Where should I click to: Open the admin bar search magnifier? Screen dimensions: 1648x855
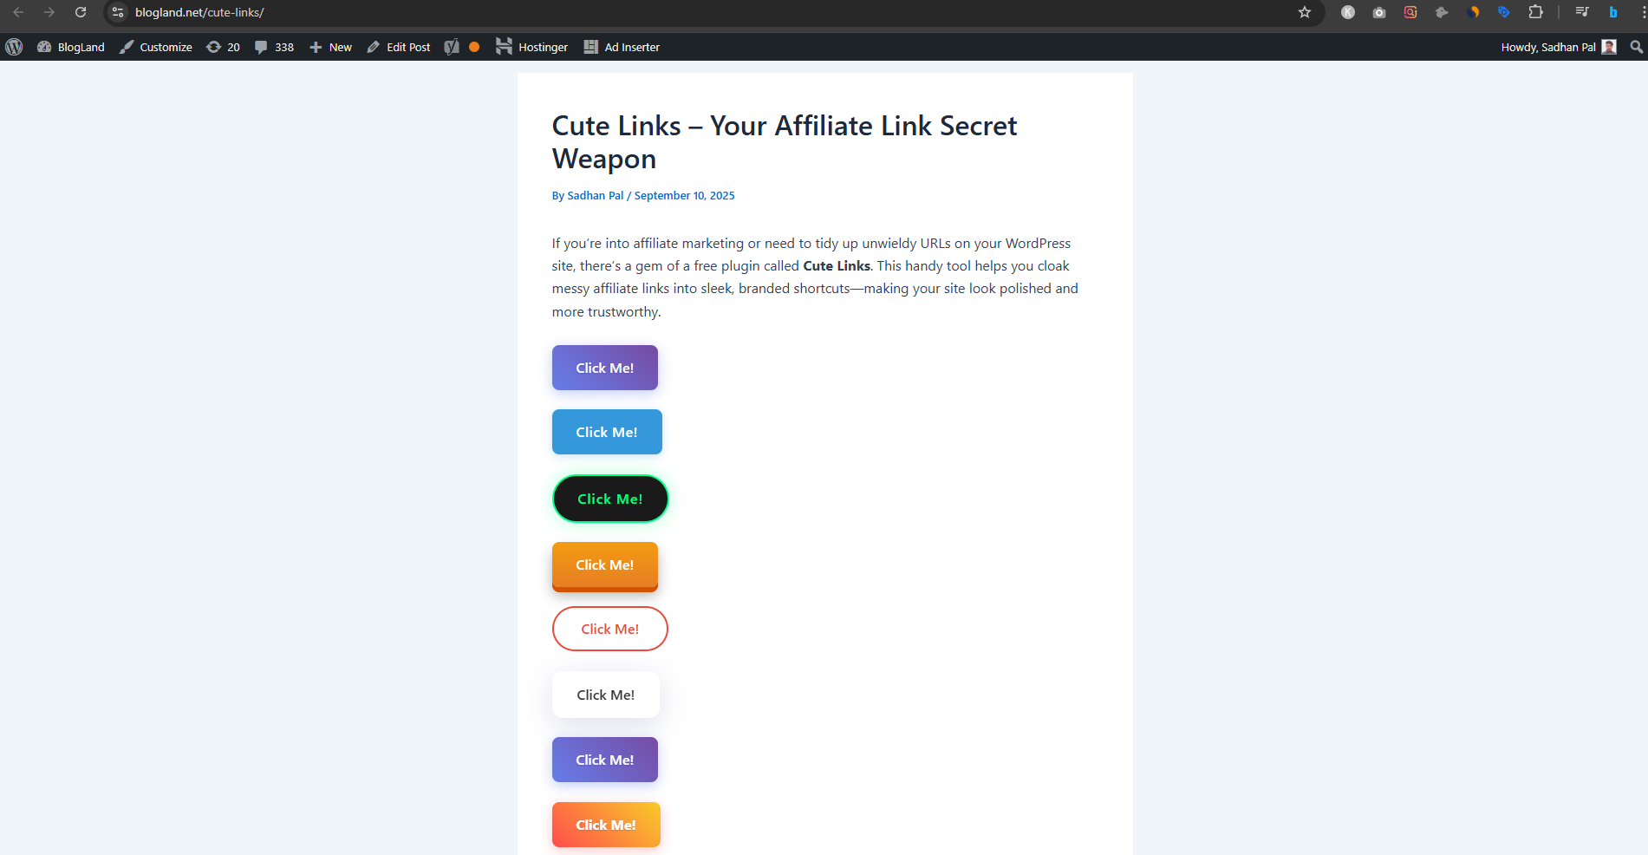pyautogui.click(x=1637, y=47)
